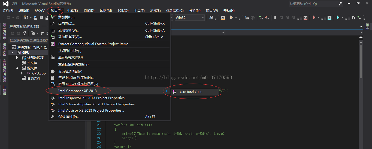Image resolution: width=372 pixels, height=149 pixels.
Task: Click the 快速启动 search input field
Action: tap(313, 4)
